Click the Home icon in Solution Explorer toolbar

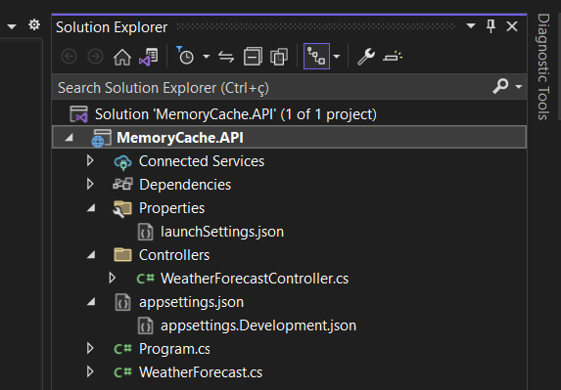(122, 57)
